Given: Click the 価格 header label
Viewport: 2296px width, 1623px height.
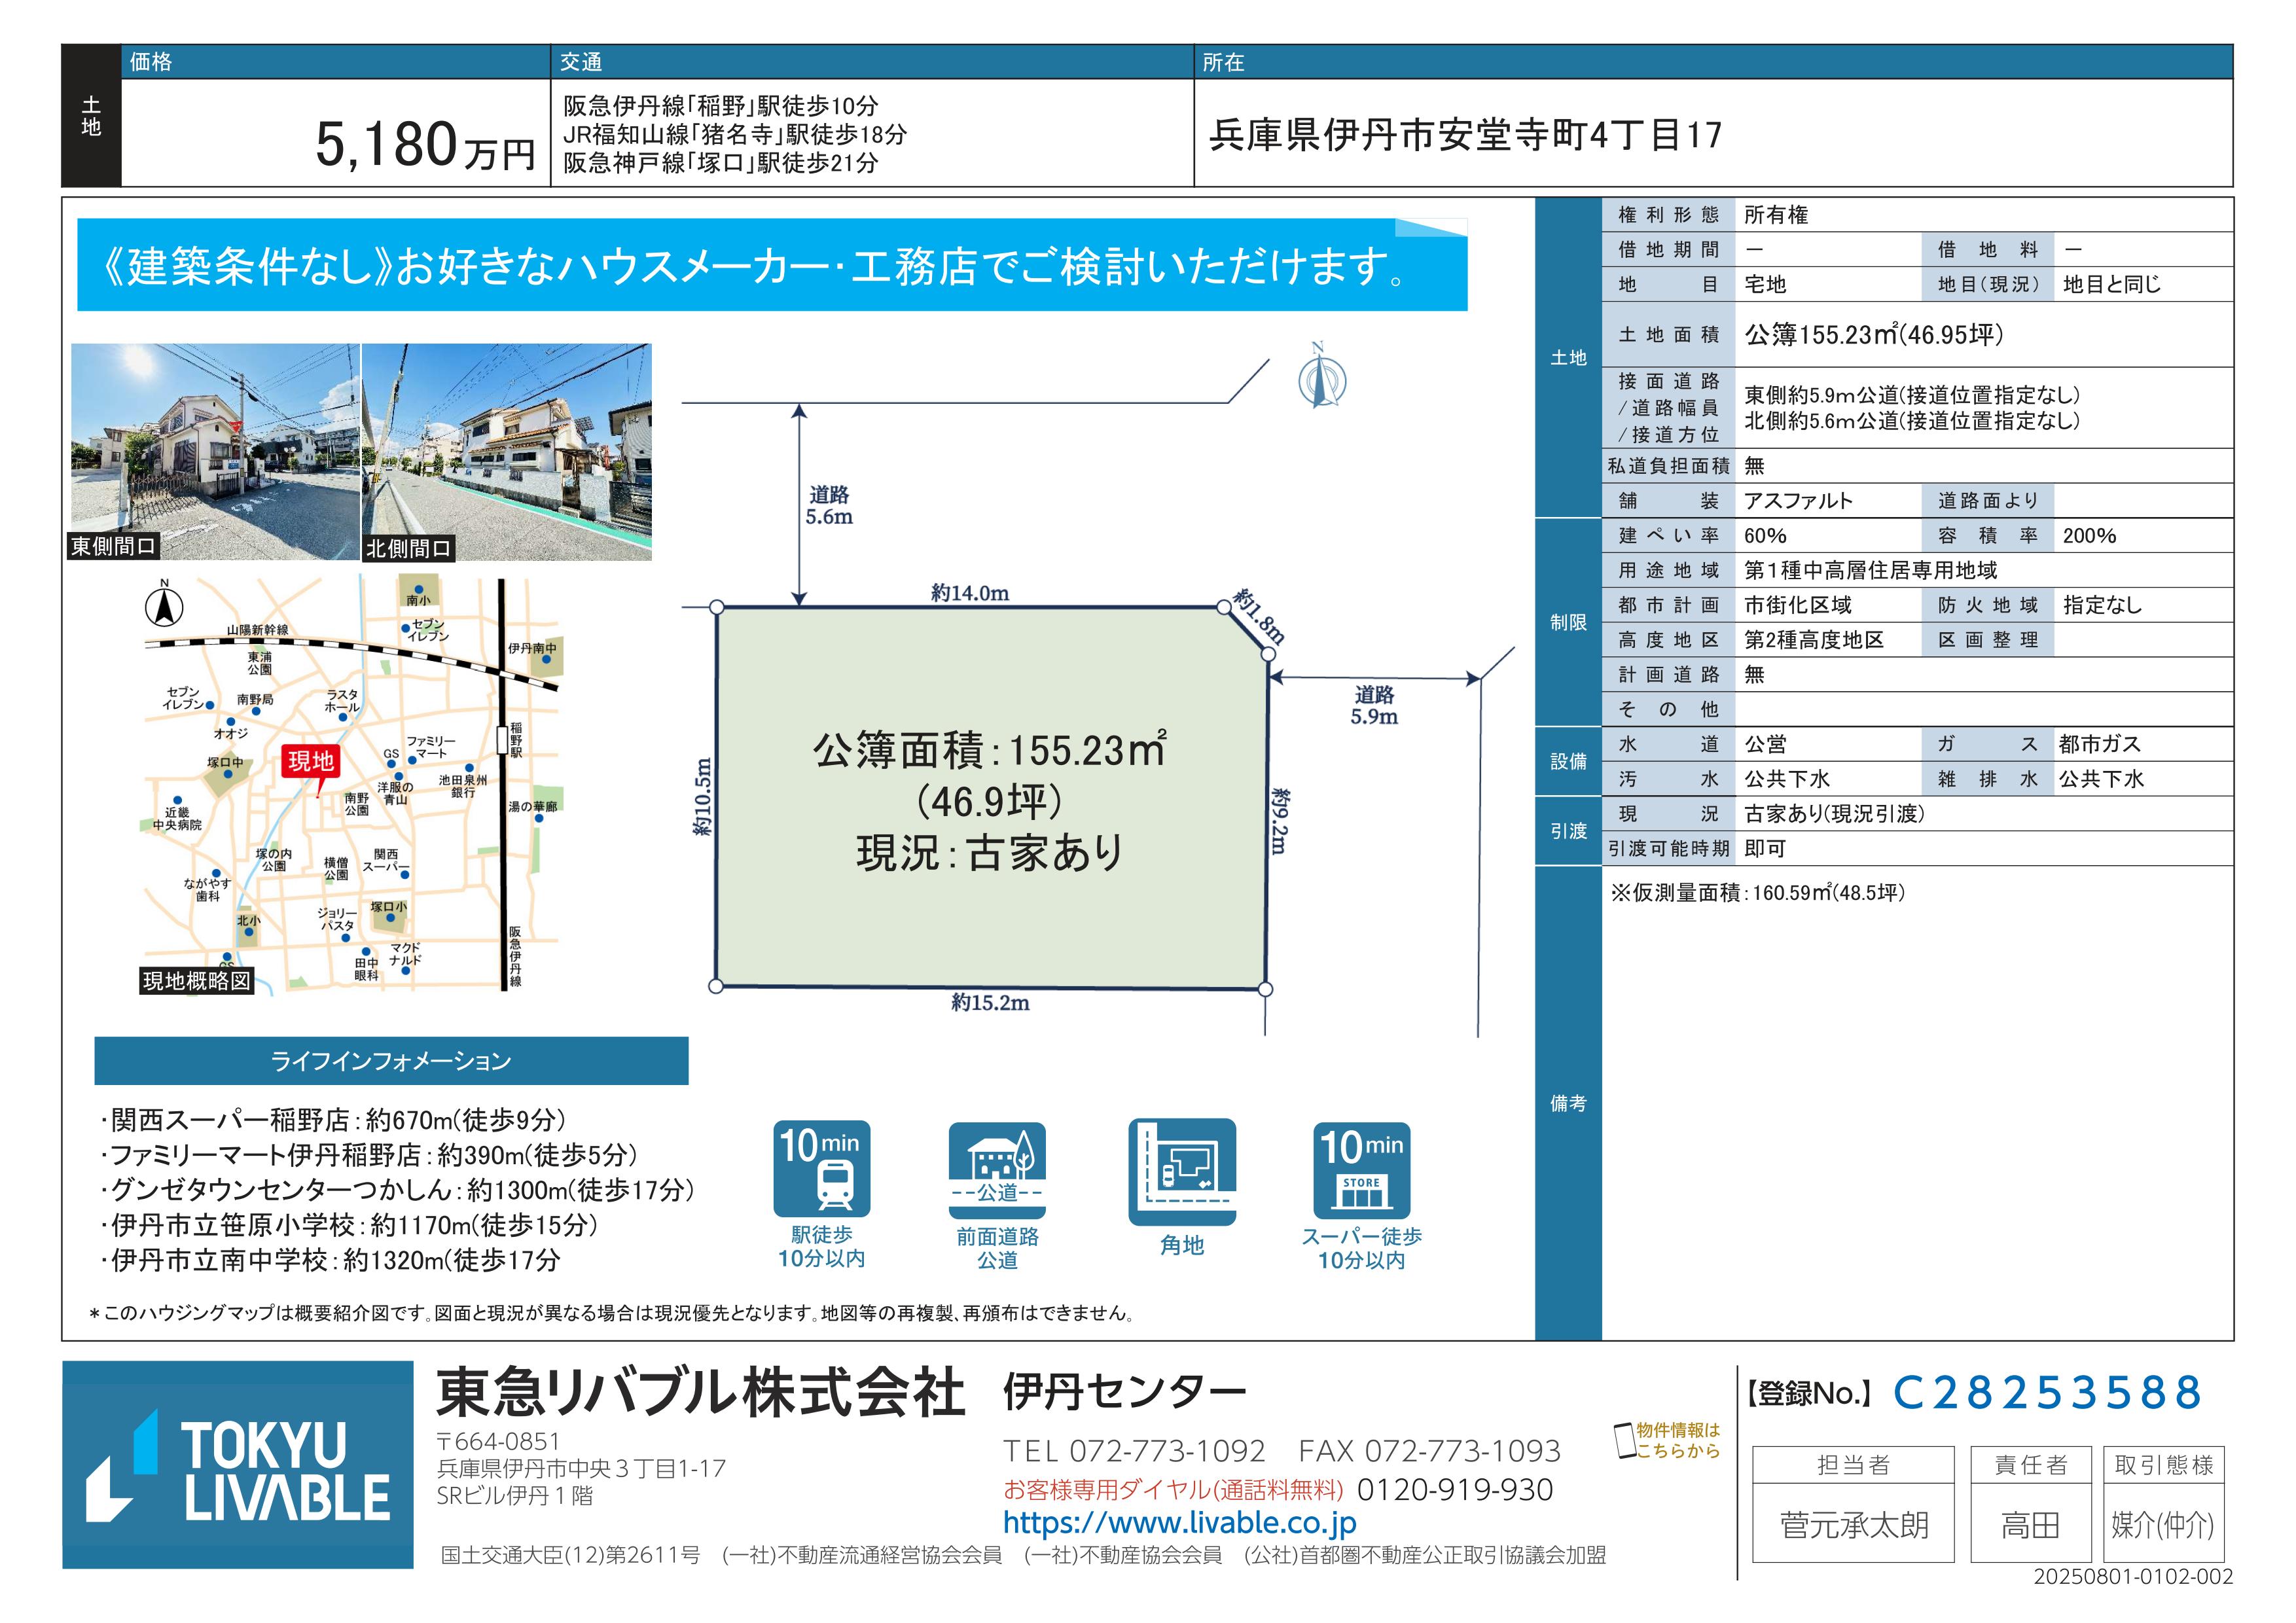Looking at the screenshot, I should 151,62.
